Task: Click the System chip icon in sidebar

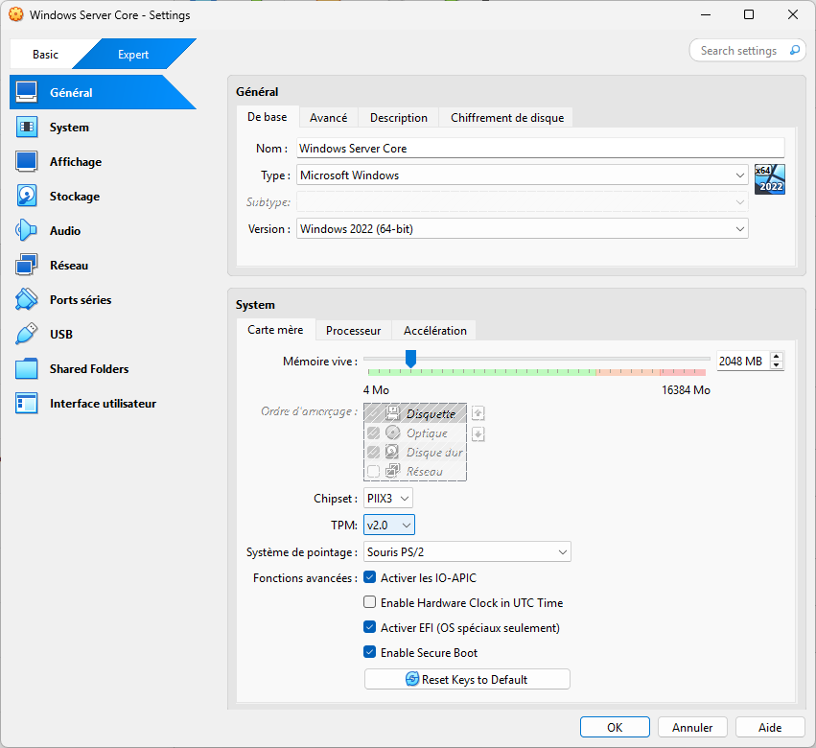Action: [26, 127]
